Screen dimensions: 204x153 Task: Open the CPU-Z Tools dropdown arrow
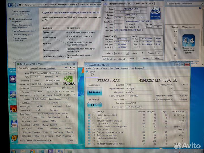click(x=138, y=58)
